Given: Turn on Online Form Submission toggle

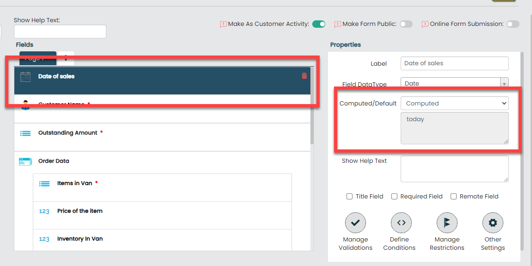Looking at the screenshot, I should tap(513, 24).
